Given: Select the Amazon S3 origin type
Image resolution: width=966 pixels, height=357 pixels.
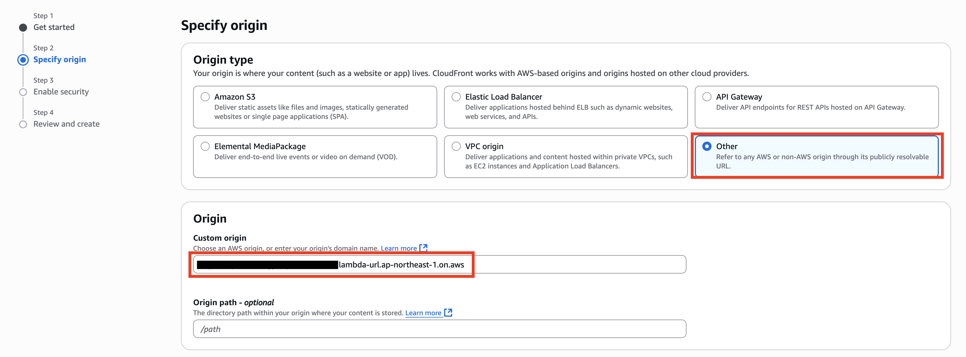Looking at the screenshot, I should tap(205, 97).
